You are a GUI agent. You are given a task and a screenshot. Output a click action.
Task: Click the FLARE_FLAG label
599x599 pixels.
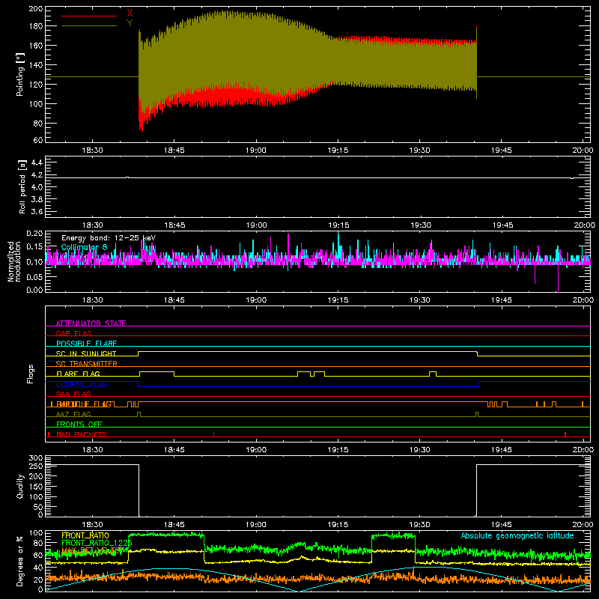click(x=78, y=374)
